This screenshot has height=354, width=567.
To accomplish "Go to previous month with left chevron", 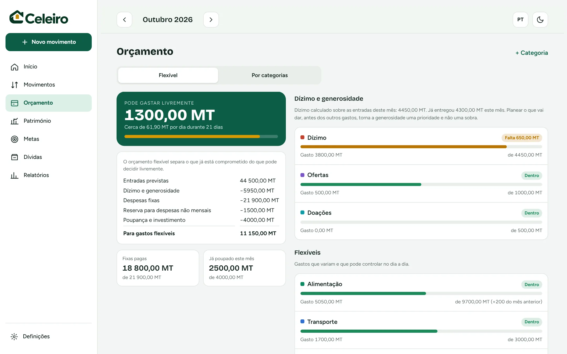I will click(124, 20).
